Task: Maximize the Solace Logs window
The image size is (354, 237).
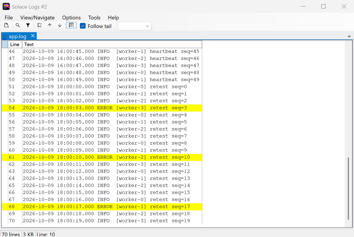Action: point(324,6)
